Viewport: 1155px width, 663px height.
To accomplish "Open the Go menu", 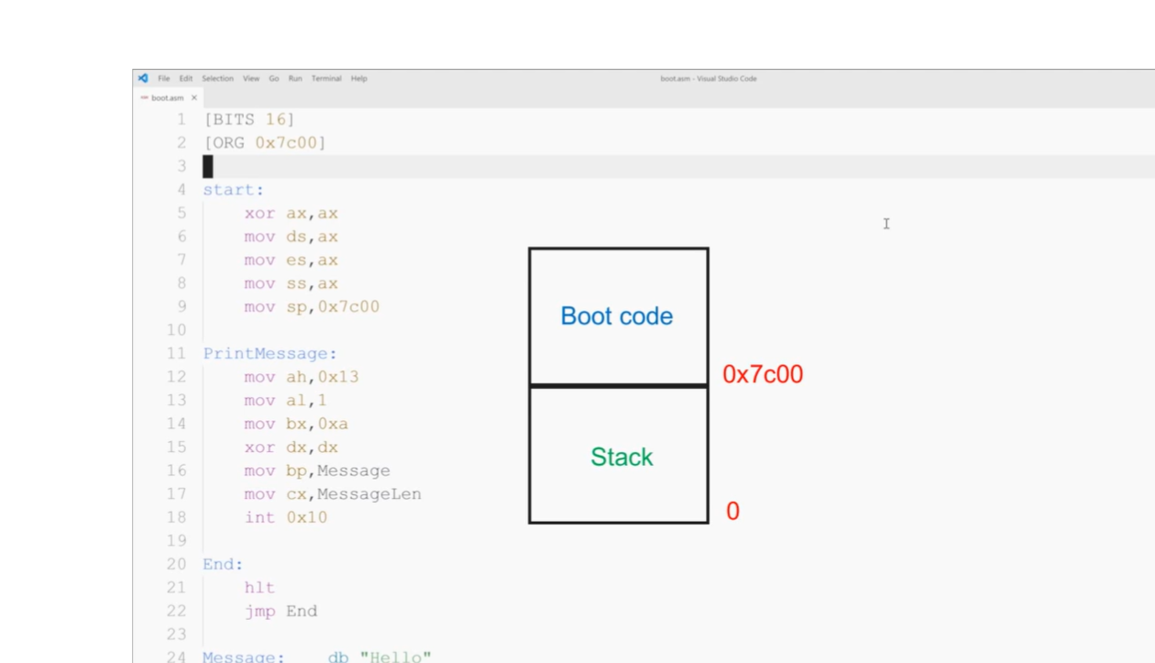I will (274, 79).
